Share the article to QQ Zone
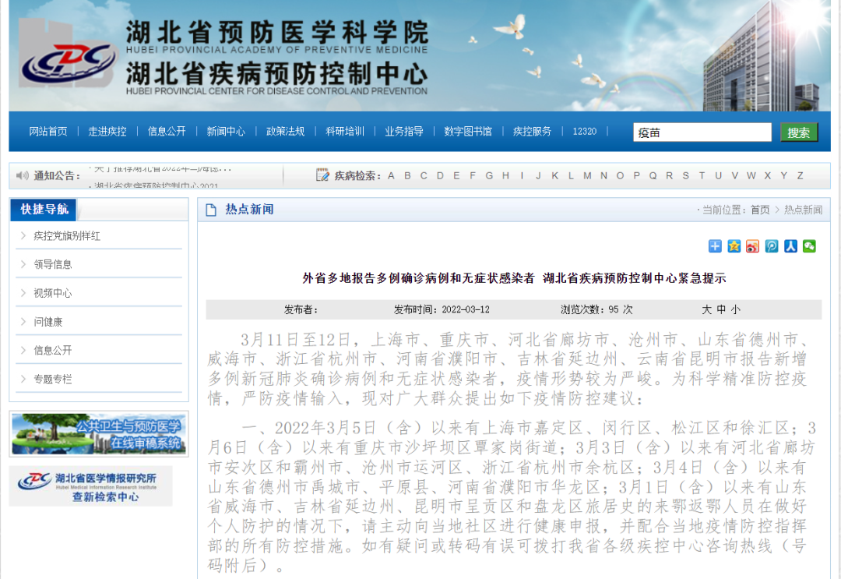 tap(734, 246)
